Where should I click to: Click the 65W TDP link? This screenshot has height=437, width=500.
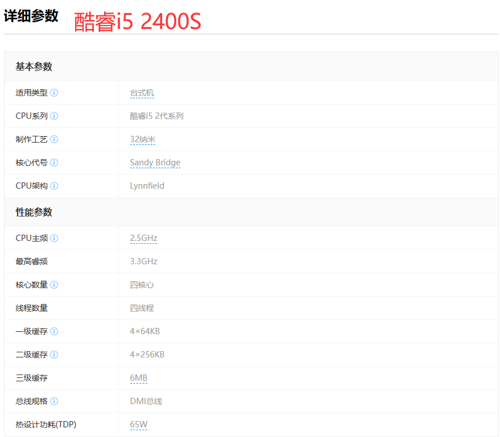point(138,424)
